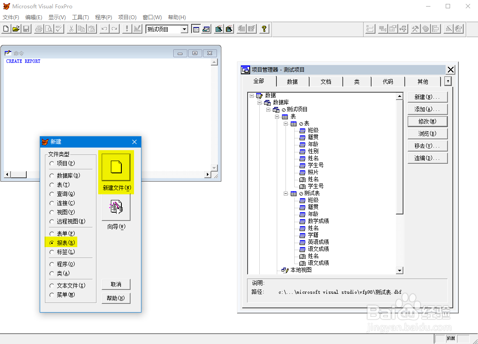Screen dimensions: 478x344
Task: Switch to the 代码 tab in project manager
Action: pos(388,82)
